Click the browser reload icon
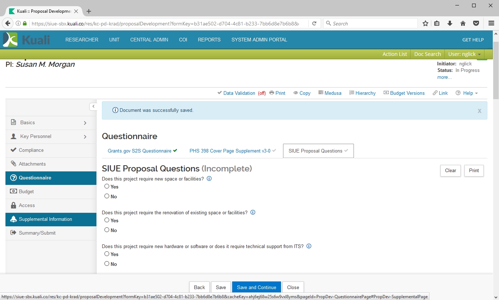The image size is (499, 300). [x=314, y=24]
